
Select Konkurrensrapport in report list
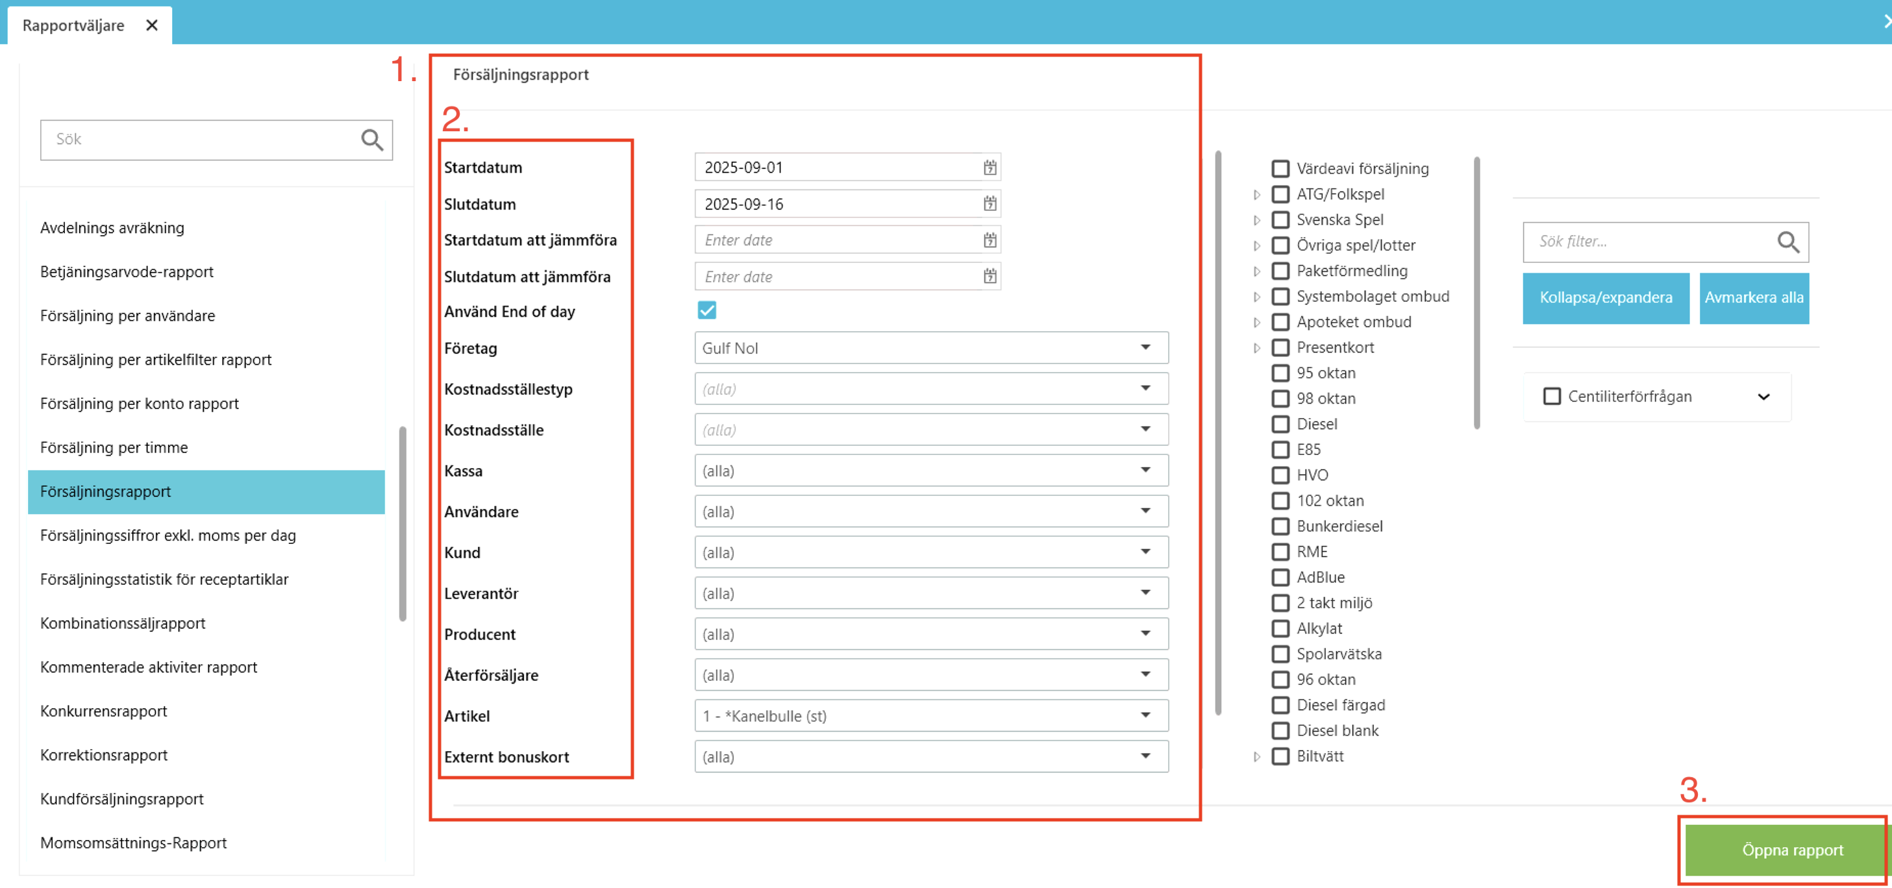tap(104, 711)
